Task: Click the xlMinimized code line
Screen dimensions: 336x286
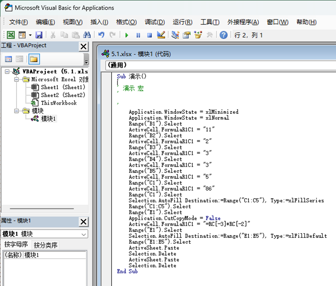Action: [183, 112]
